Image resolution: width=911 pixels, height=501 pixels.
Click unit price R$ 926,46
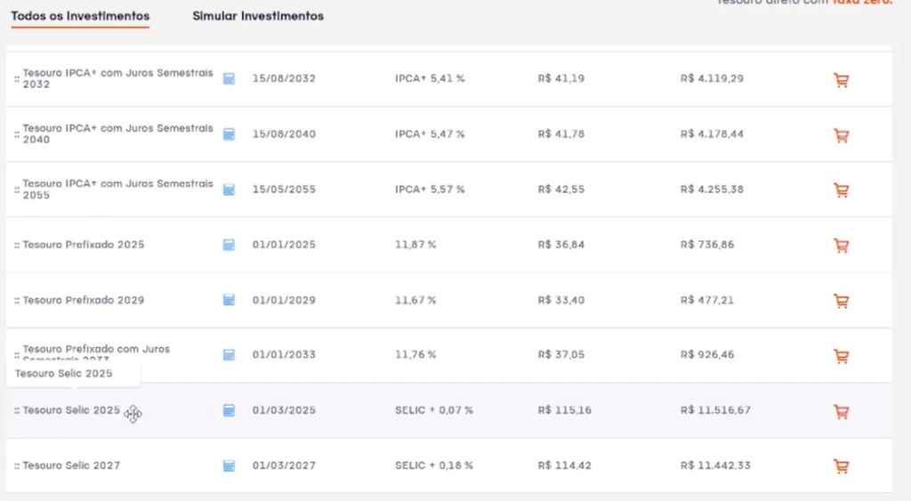[707, 354]
